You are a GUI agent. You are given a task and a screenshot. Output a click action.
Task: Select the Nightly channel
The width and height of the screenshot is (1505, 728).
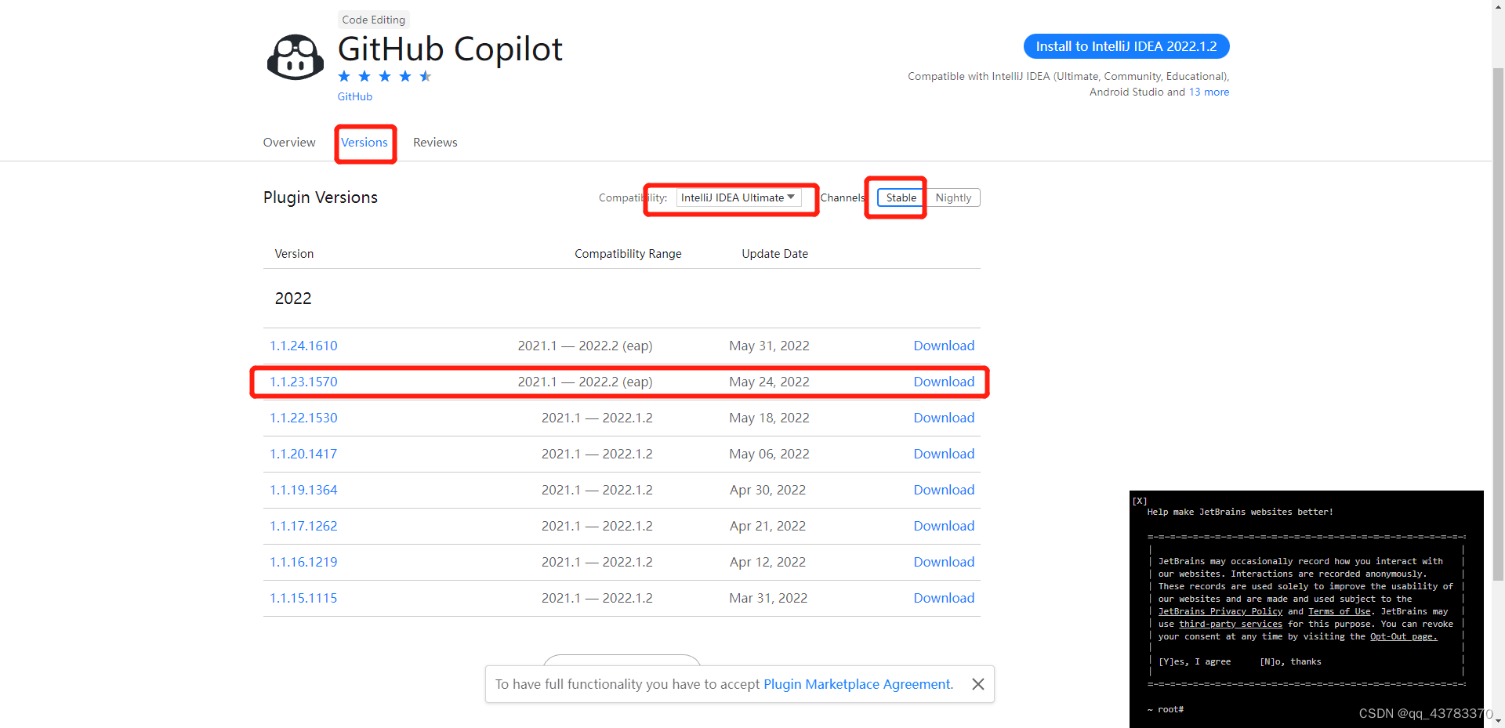[x=953, y=197]
